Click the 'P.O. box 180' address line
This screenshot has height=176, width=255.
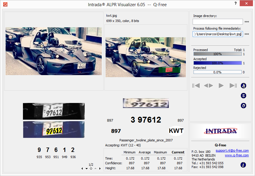point(201,151)
